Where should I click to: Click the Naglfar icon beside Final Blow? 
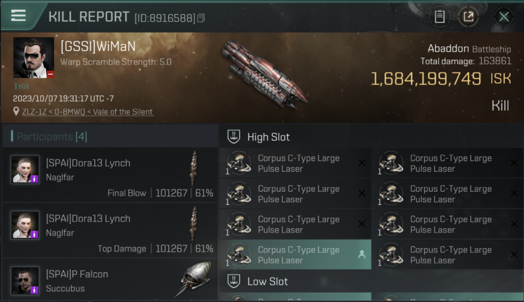[194, 168]
